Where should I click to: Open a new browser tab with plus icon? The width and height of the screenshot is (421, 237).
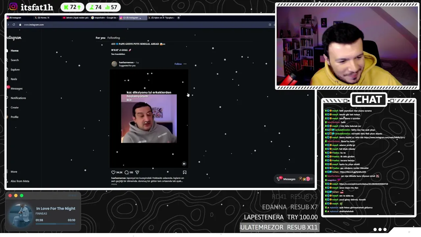tap(179, 18)
